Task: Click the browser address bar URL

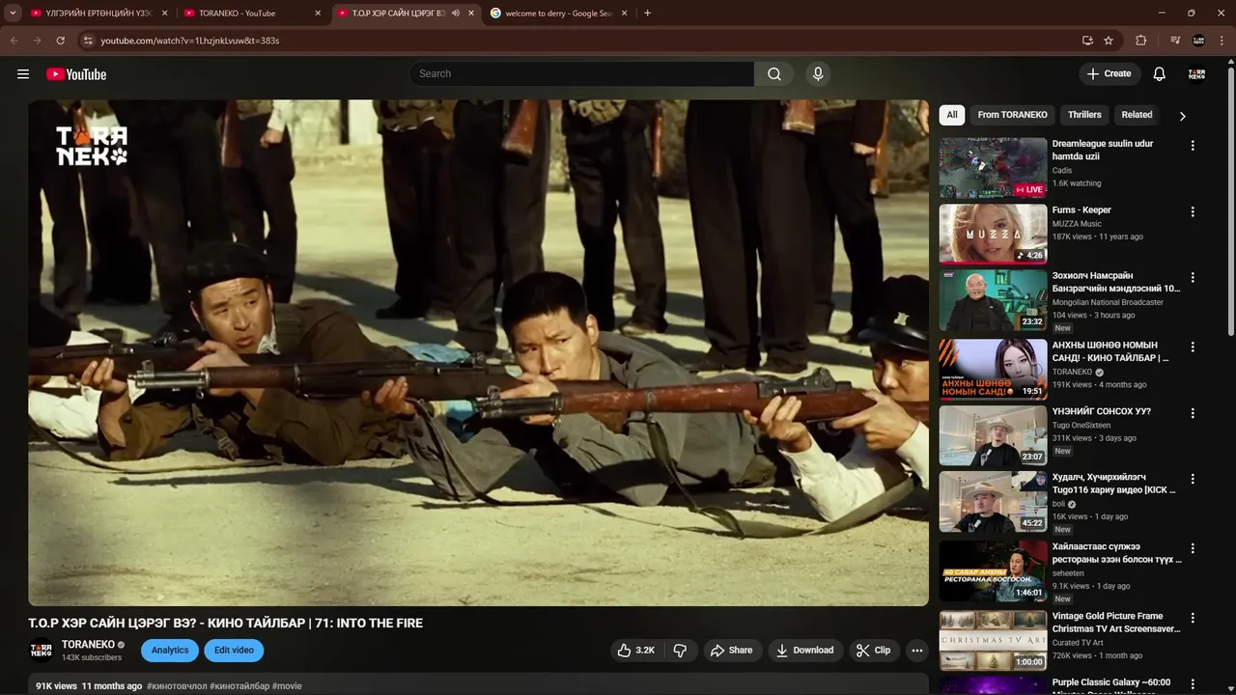Action: pyautogui.click(x=190, y=41)
